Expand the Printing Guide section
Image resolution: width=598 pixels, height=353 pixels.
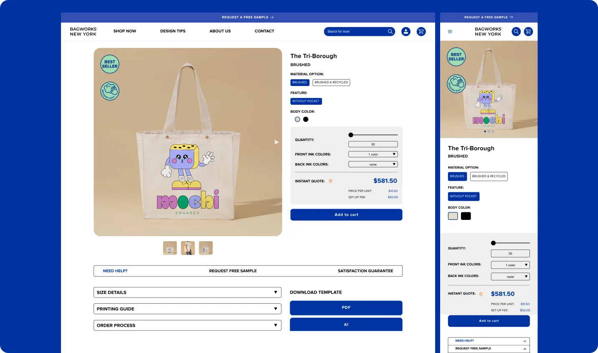click(188, 309)
